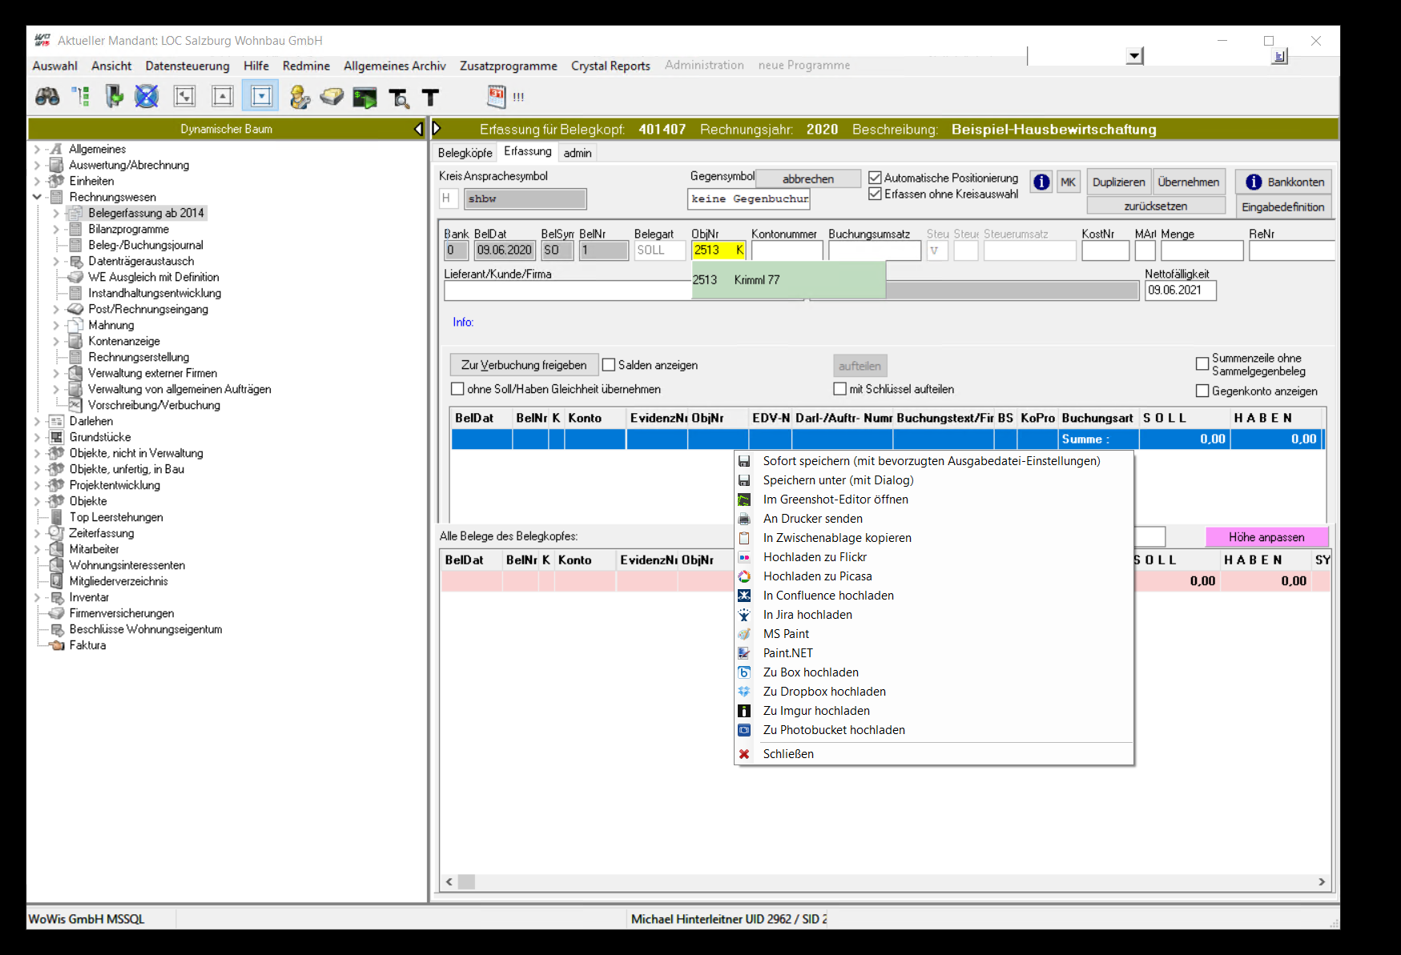Select suggestion 2513 Krimml 77

[x=789, y=280]
